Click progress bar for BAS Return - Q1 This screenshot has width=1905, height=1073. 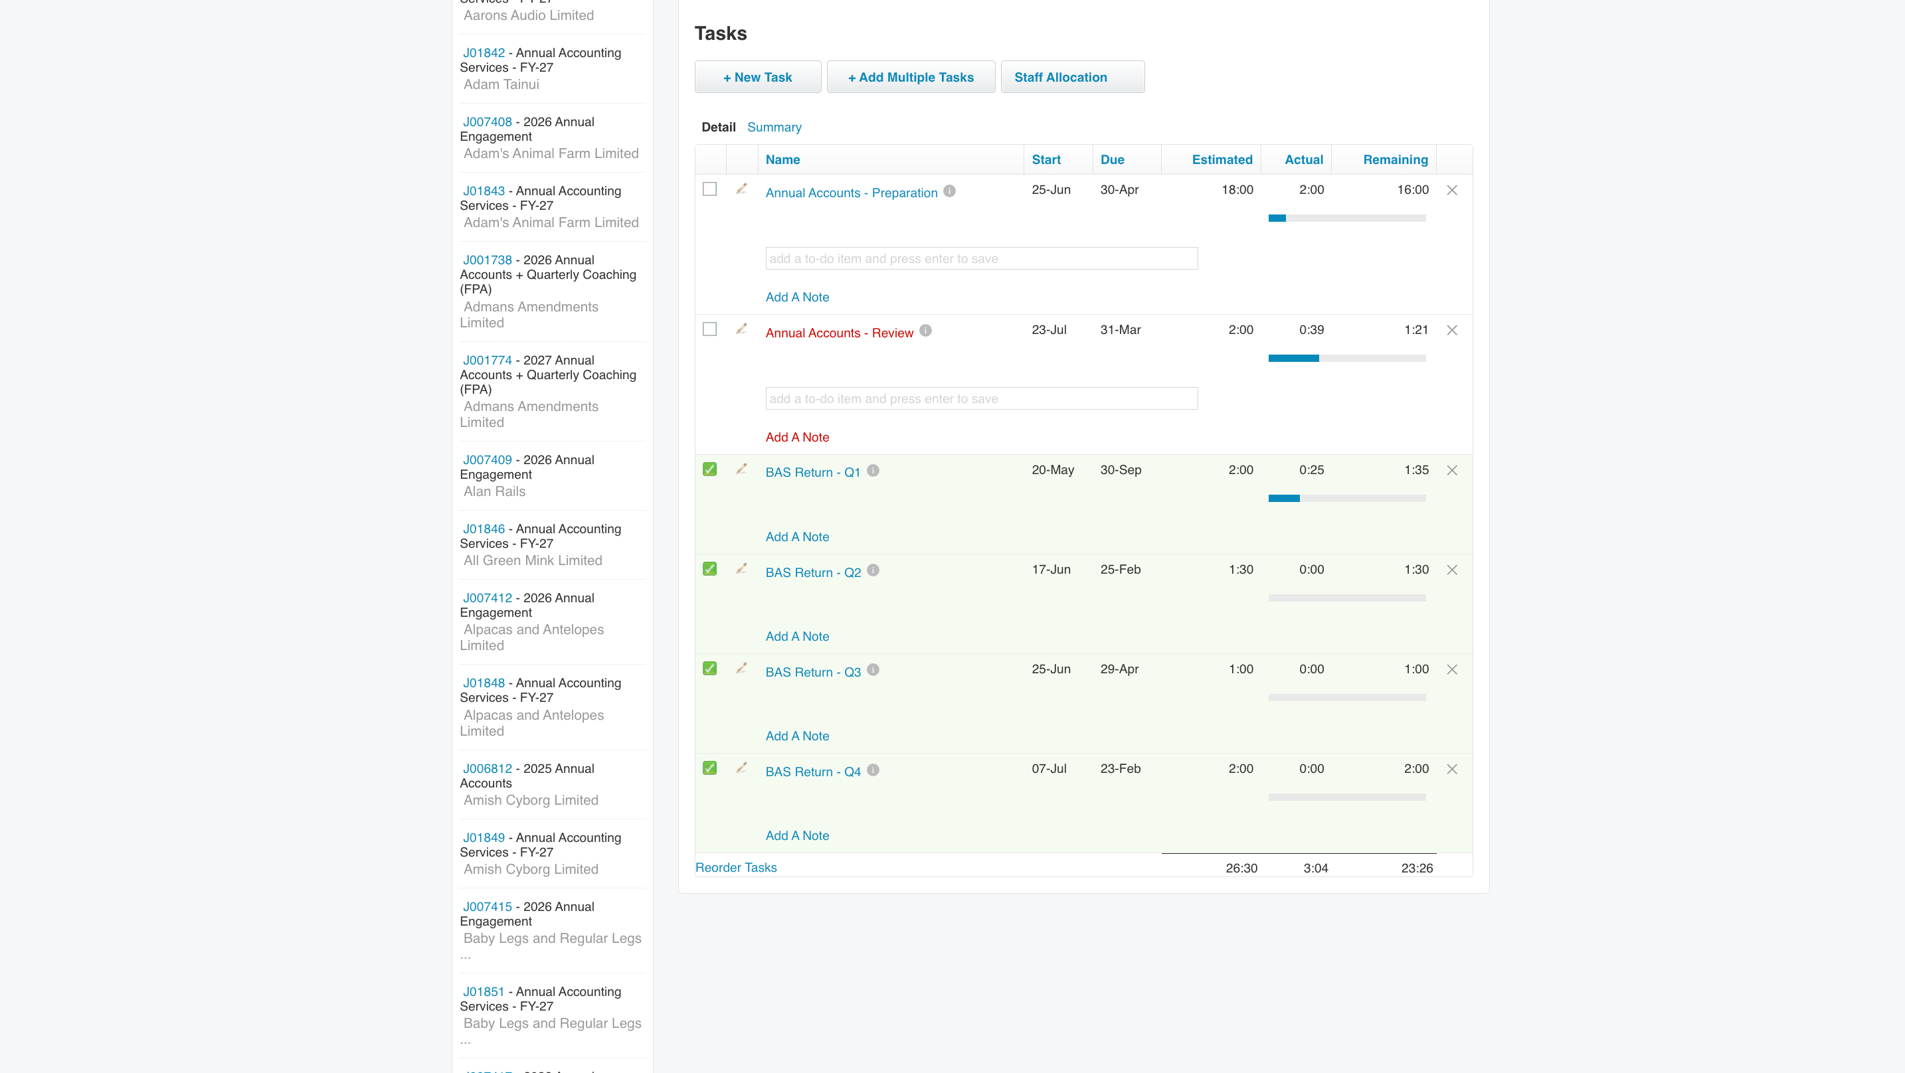point(1346,499)
